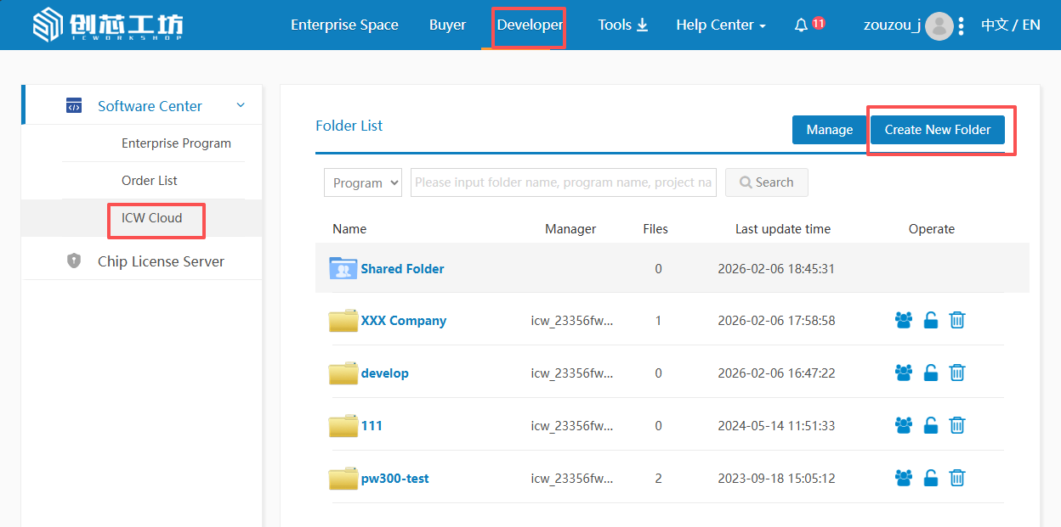Screen dimensions: 1061x527
Task: Open the Program filter dropdown
Action: [363, 182]
